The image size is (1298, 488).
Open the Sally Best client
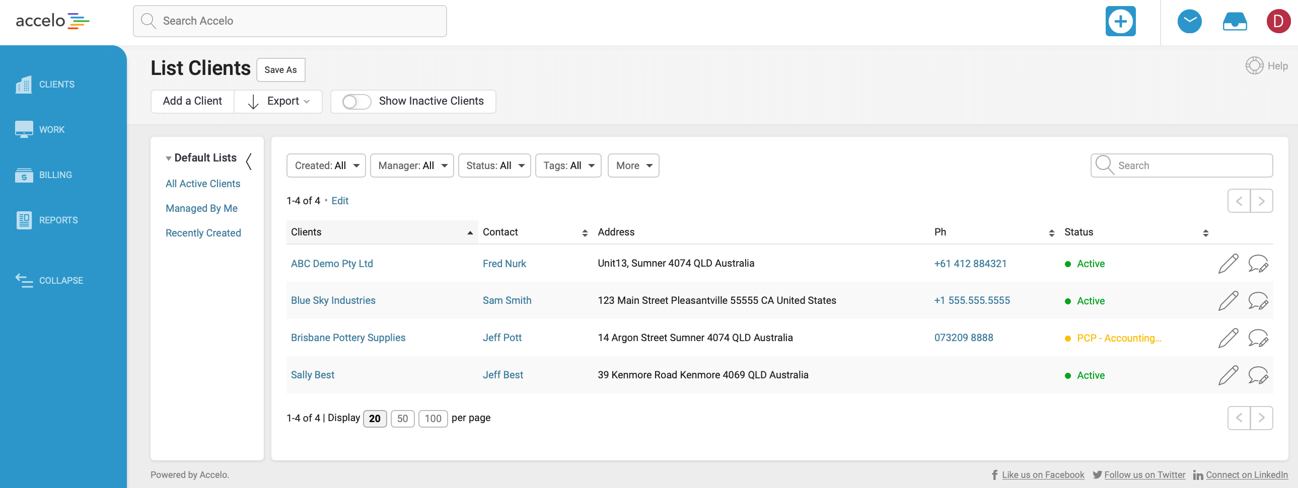[x=312, y=375]
